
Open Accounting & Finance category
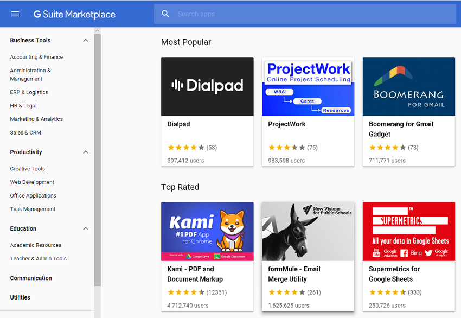(36, 57)
